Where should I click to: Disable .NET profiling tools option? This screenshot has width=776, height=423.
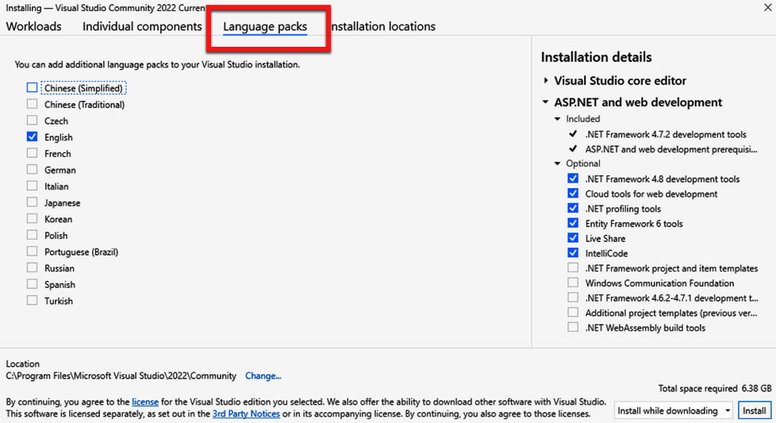[x=573, y=208]
